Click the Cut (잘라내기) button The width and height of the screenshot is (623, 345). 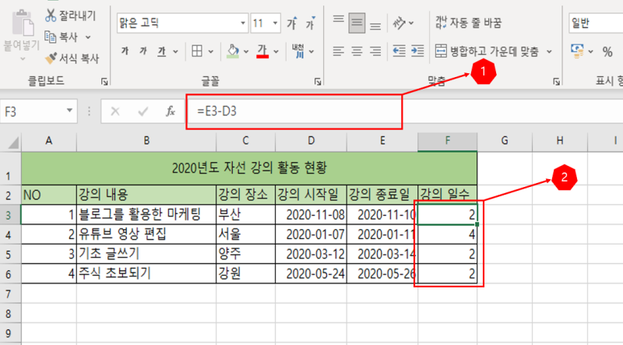coord(70,16)
